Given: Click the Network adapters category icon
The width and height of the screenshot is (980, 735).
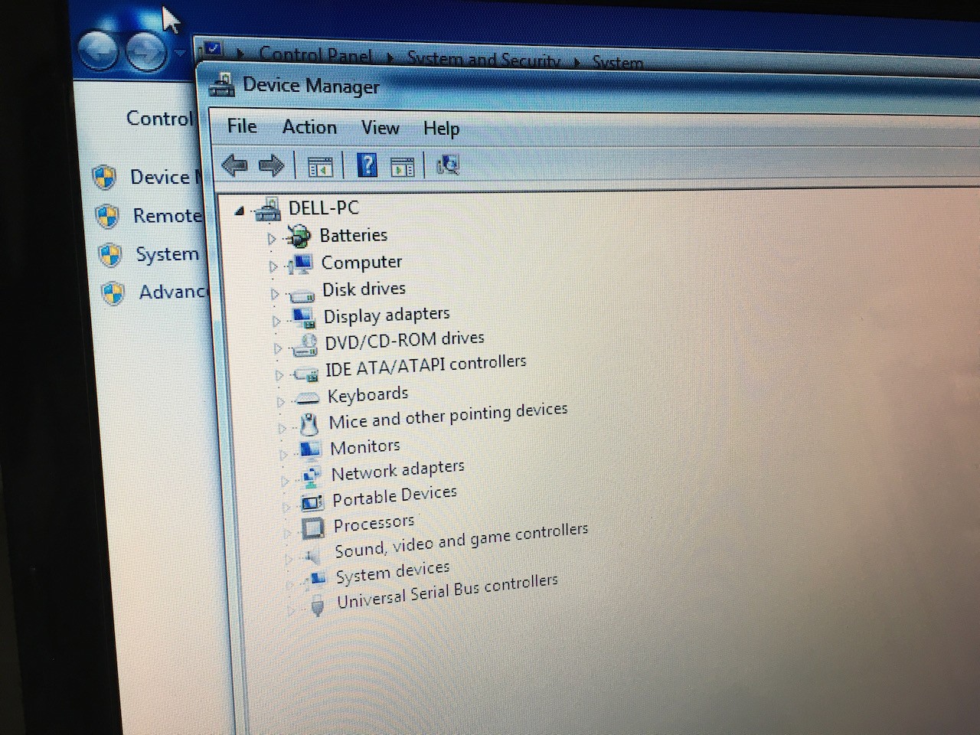Looking at the screenshot, I should (x=311, y=476).
